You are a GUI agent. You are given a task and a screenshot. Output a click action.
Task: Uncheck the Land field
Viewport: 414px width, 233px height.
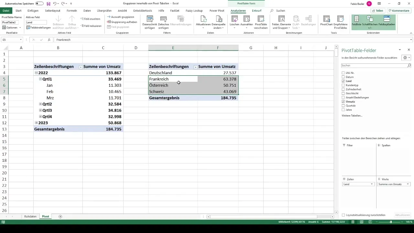(x=343, y=81)
